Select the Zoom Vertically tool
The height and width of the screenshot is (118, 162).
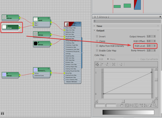pyautogui.click(x=145, y=105)
